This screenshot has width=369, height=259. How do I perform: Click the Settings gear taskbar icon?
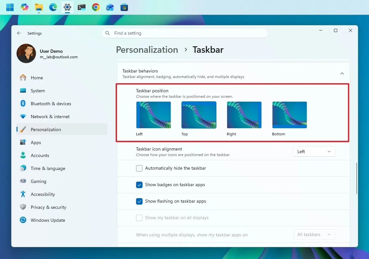pyautogui.click(x=67, y=7)
